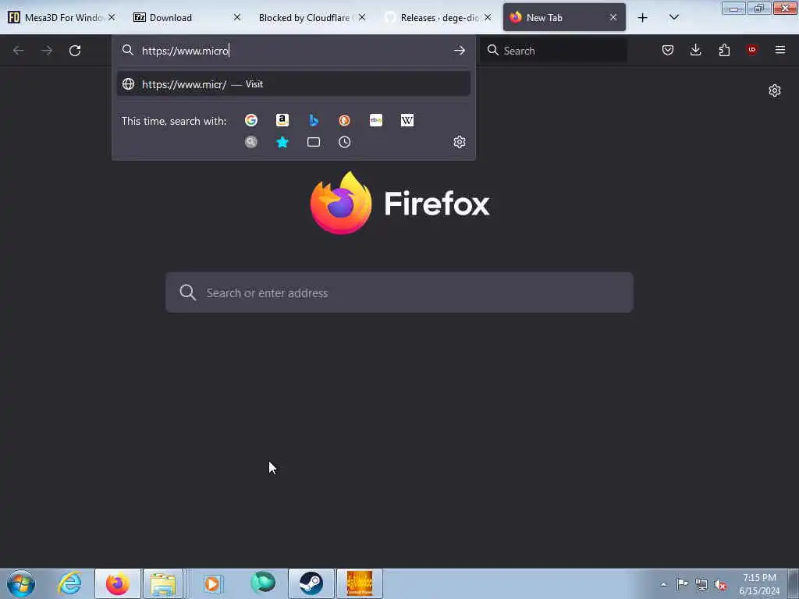Image resolution: width=799 pixels, height=599 pixels.
Task: Show hidden system tray icons
Action: click(663, 585)
